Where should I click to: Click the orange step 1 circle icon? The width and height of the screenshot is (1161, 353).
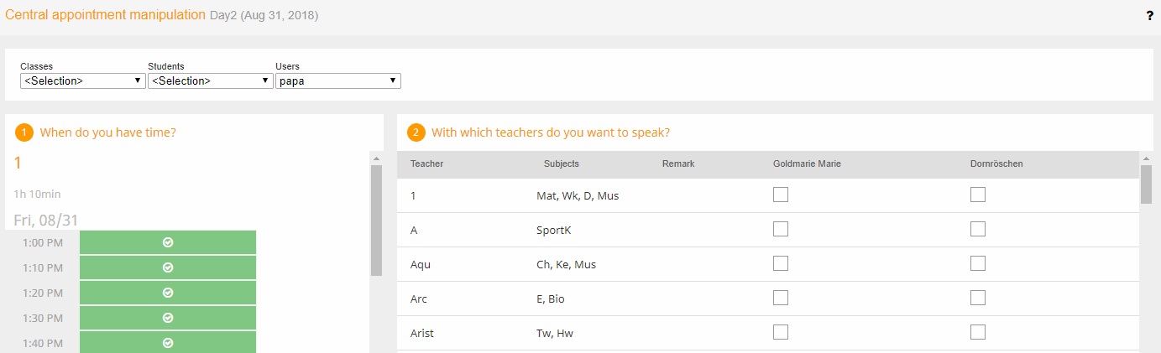24,132
